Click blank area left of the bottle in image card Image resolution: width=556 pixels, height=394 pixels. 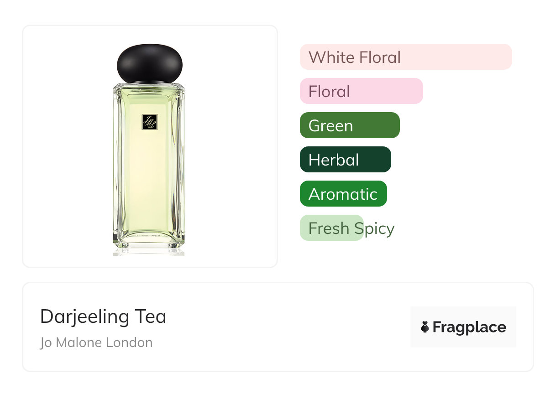[x=66, y=146]
